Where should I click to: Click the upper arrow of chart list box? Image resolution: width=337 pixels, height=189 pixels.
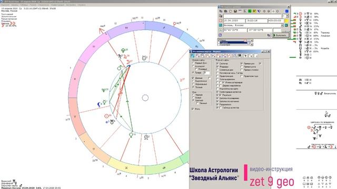coord(252,40)
